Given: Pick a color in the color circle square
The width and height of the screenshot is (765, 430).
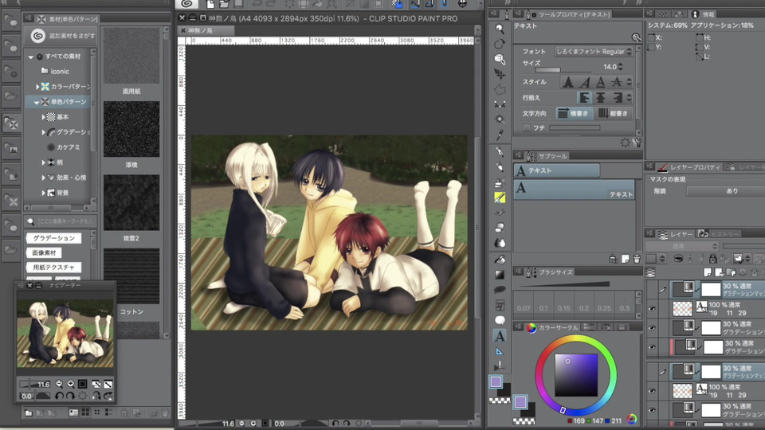Looking at the screenshot, I should pos(575,374).
